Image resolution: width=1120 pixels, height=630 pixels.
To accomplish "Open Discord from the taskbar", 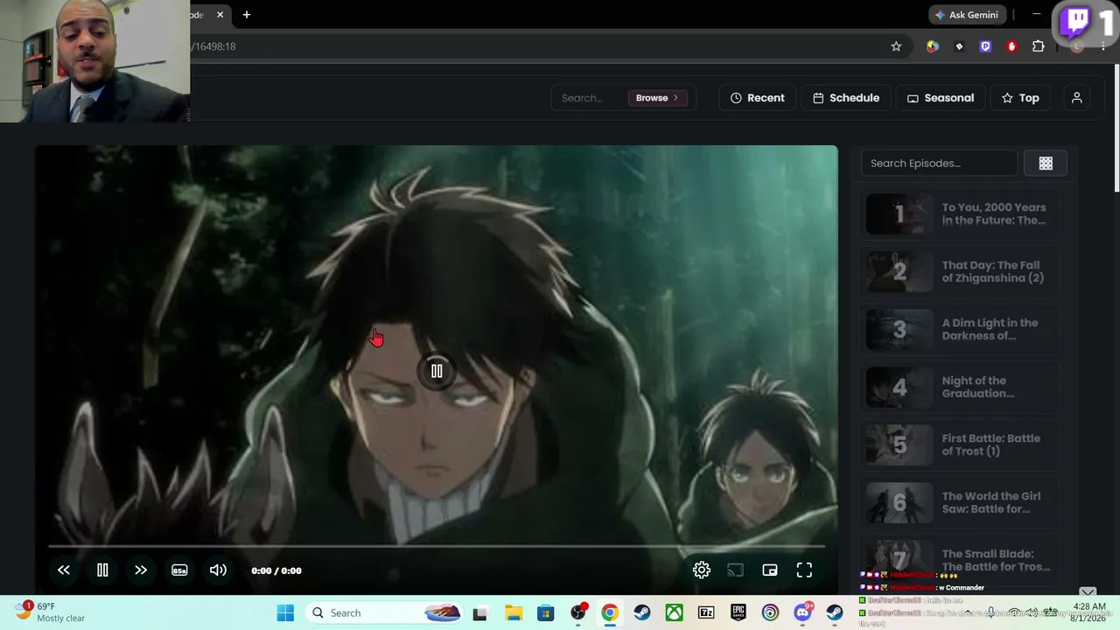I will click(802, 612).
